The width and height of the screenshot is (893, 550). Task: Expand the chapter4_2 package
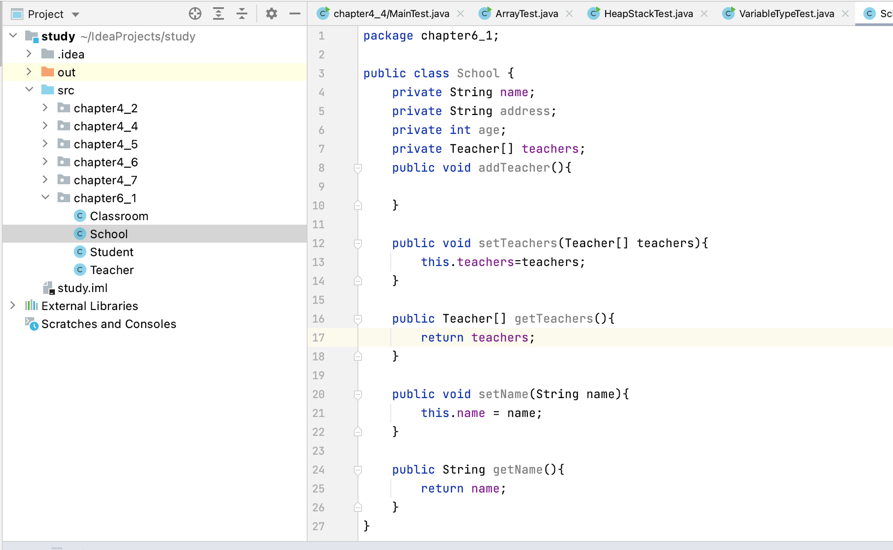click(x=45, y=108)
